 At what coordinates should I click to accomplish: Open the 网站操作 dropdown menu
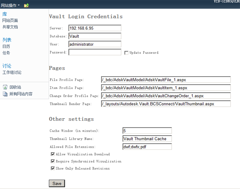10,5
